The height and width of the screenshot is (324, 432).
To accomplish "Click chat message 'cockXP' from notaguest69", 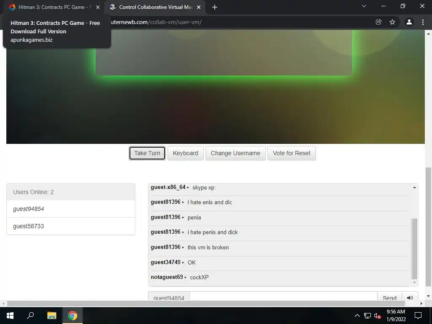I will coord(199,278).
